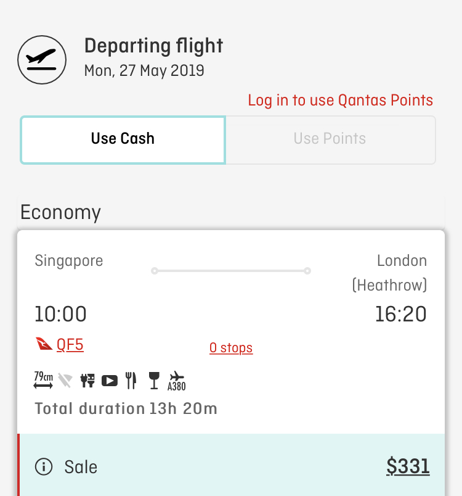Open Log in to use Qantas Points
This screenshot has width=462, height=496.
pos(340,101)
